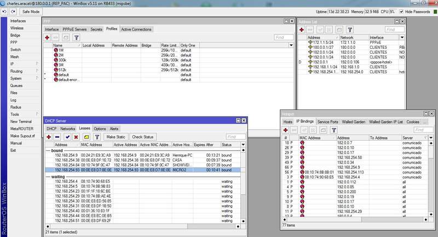Open Hosts tab in Hotspot window
438x237 pixels.
click(x=288, y=122)
